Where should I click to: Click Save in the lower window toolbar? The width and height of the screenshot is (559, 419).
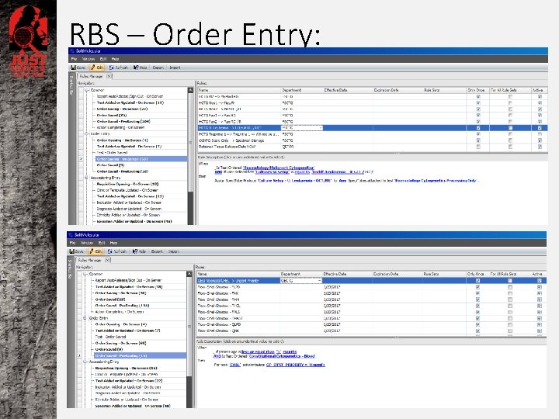point(77,251)
